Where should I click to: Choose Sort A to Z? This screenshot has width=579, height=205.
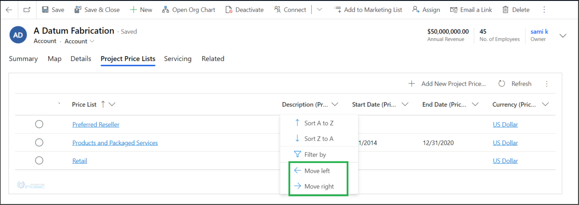tap(319, 123)
